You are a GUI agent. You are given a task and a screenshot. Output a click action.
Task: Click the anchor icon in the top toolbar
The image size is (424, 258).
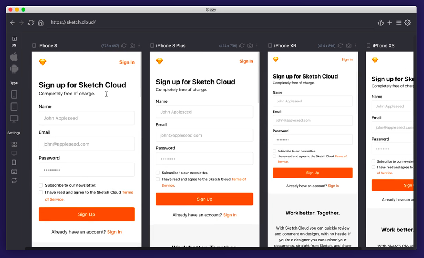click(380, 23)
